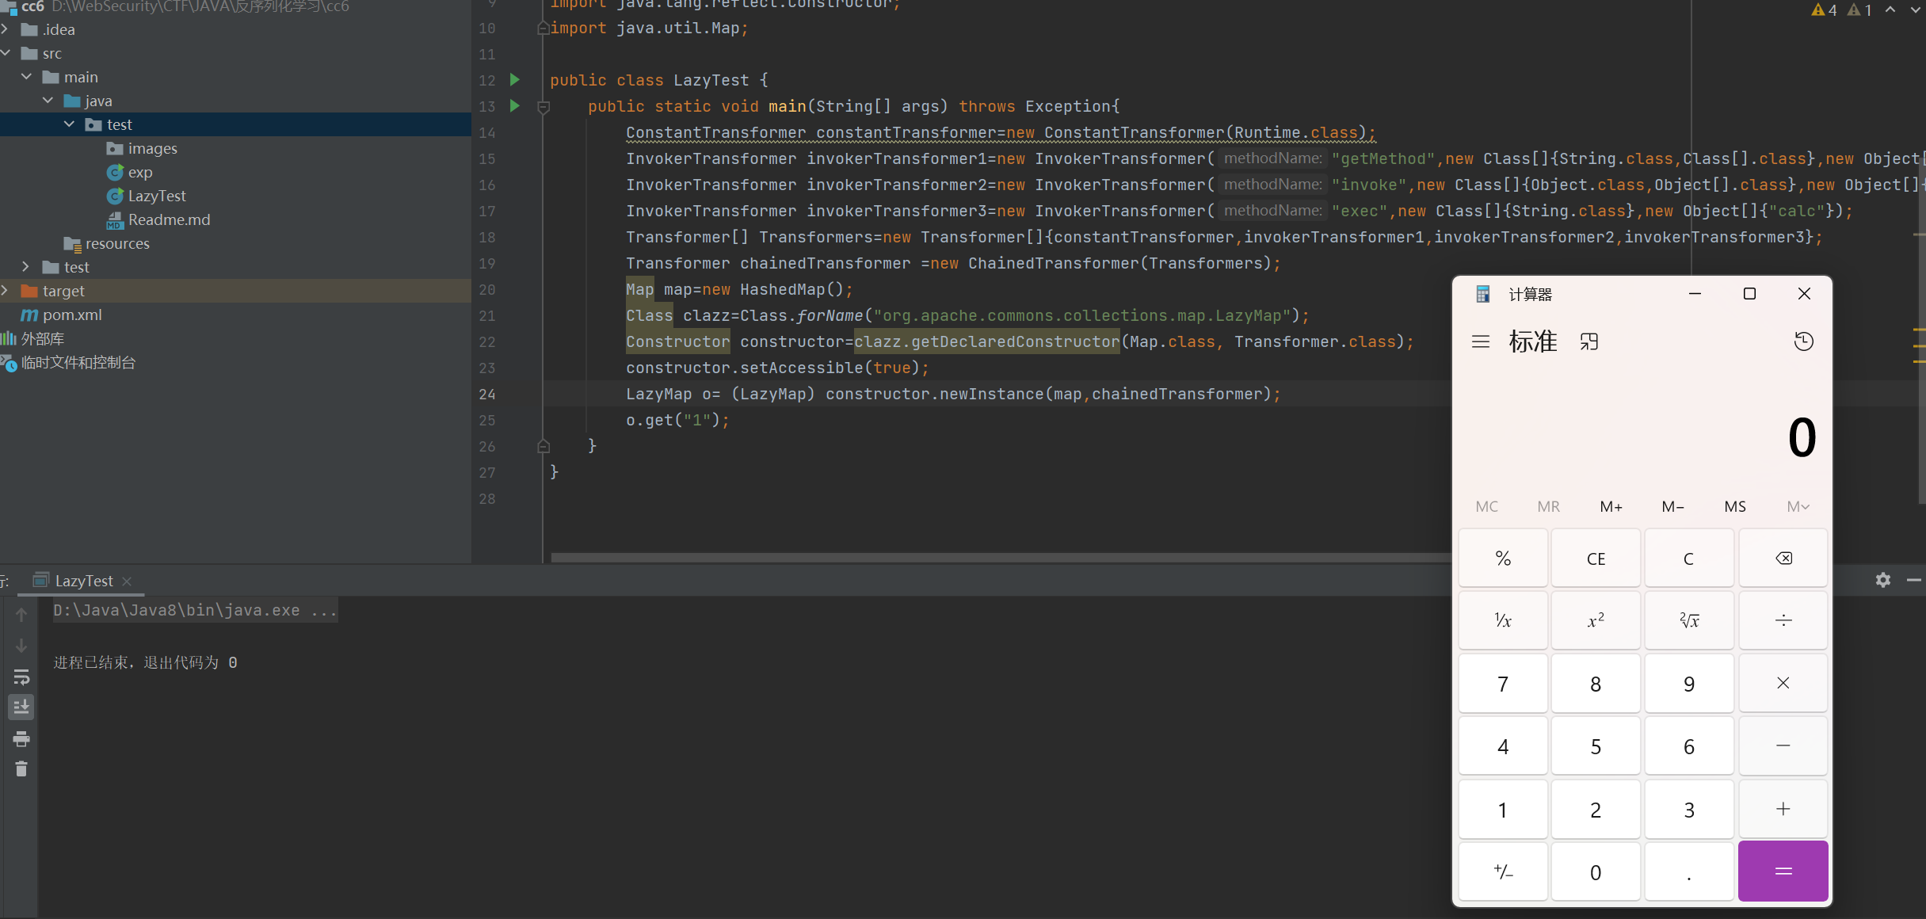
Task: Open LazyTest file in project tree
Action: [x=156, y=196]
